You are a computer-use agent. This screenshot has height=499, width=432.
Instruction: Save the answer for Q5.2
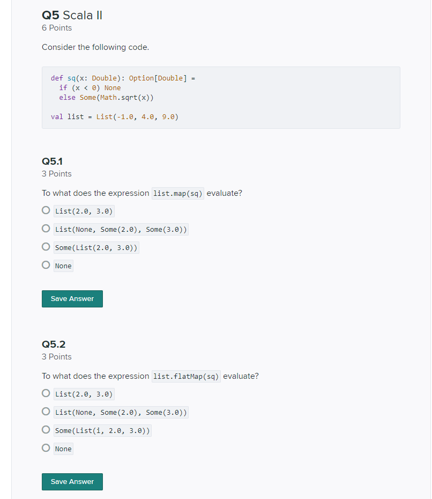click(x=72, y=482)
